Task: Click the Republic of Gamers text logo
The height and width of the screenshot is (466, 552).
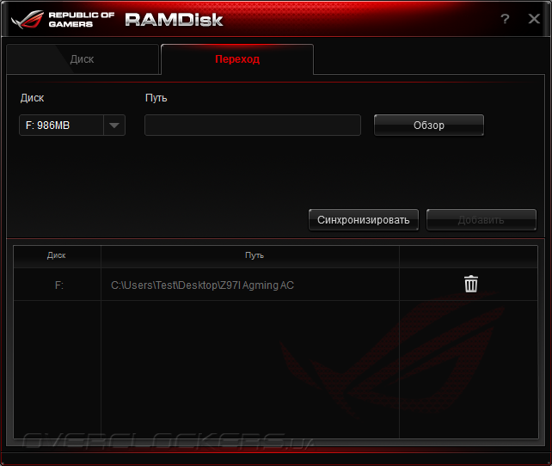Action: [82, 20]
